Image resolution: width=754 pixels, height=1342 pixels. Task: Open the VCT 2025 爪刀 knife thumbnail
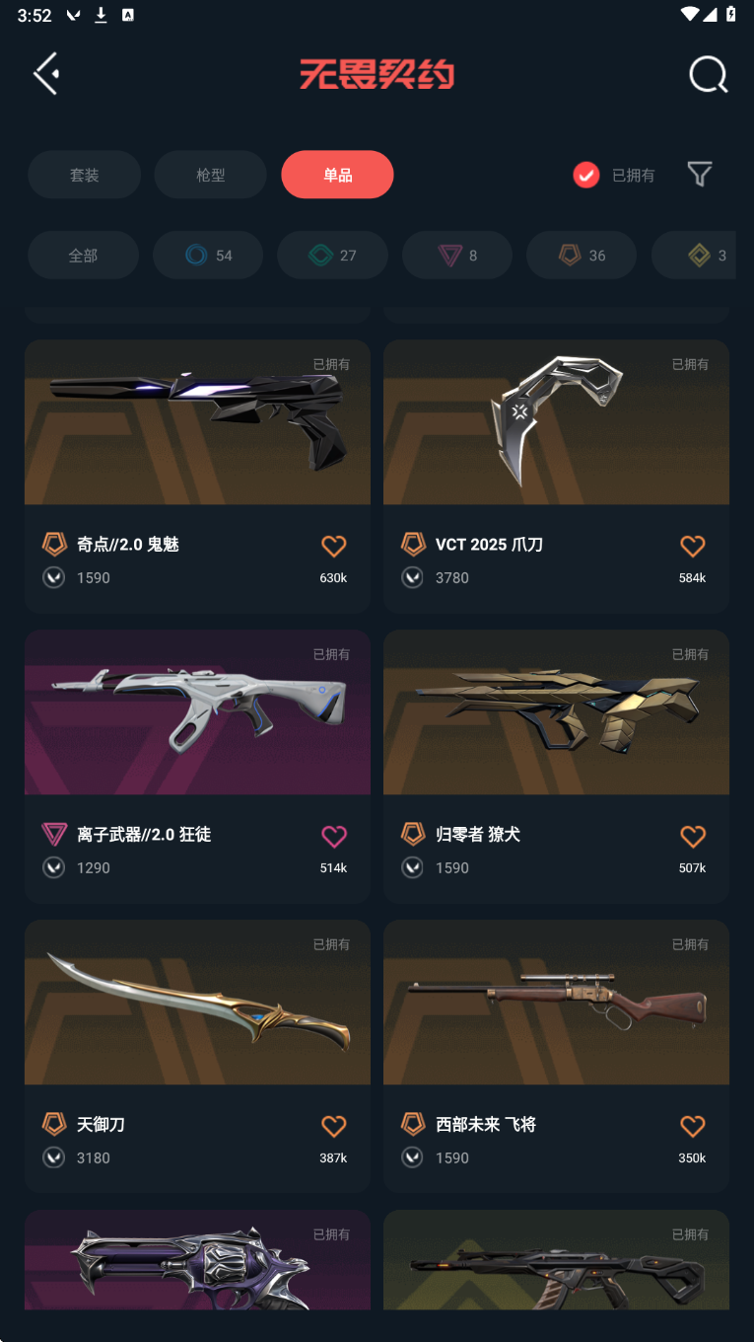[556, 422]
